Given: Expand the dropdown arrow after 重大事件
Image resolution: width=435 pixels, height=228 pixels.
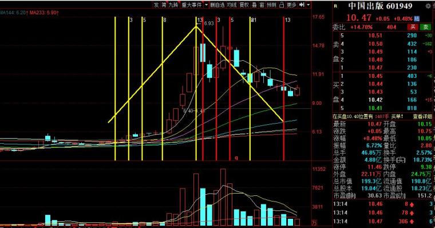Looking at the screenshot, I should pyautogui.click(x=207, y=5).
